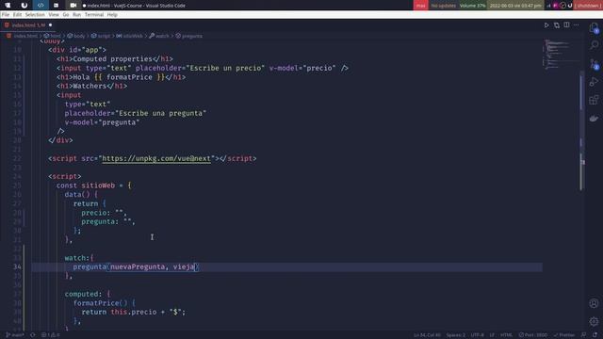603x339 pixels.
Task: Select the index.html editor tab
Action: [28, 25]
